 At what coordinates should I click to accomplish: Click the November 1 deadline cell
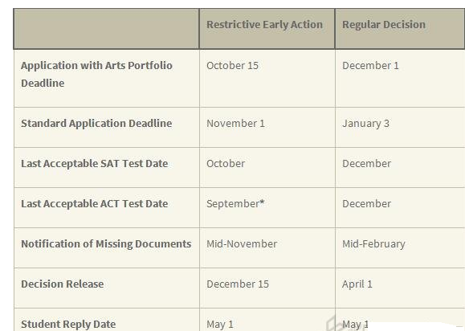[x=235, y=124]
